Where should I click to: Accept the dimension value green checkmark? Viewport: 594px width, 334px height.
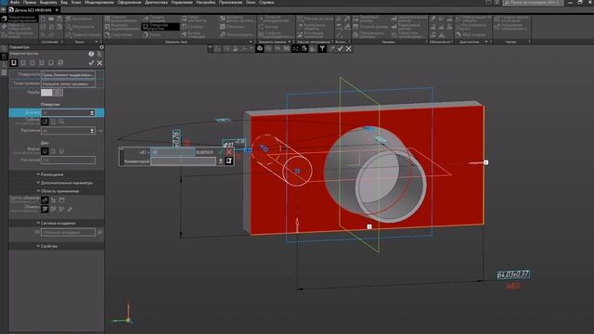[221, 152]
